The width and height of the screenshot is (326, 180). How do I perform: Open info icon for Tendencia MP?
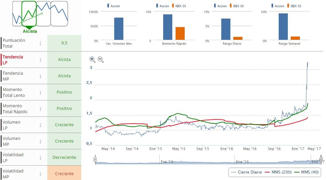coord(40,76)
